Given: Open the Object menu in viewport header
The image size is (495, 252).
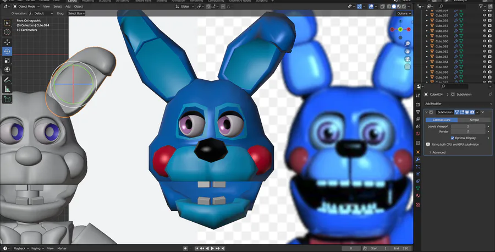Looking at the screenshot, I should coord(78,6).
